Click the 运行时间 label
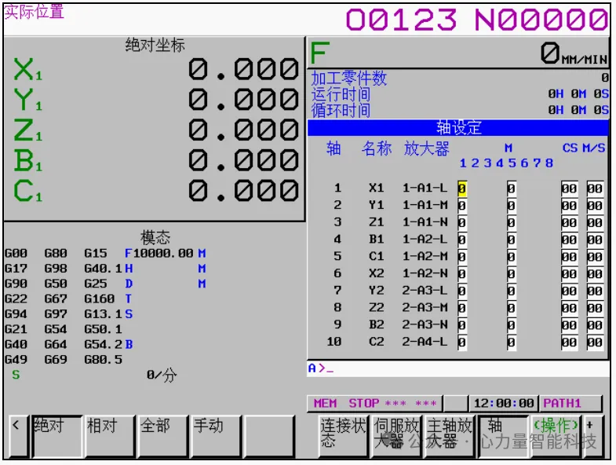 pos(341,94)
